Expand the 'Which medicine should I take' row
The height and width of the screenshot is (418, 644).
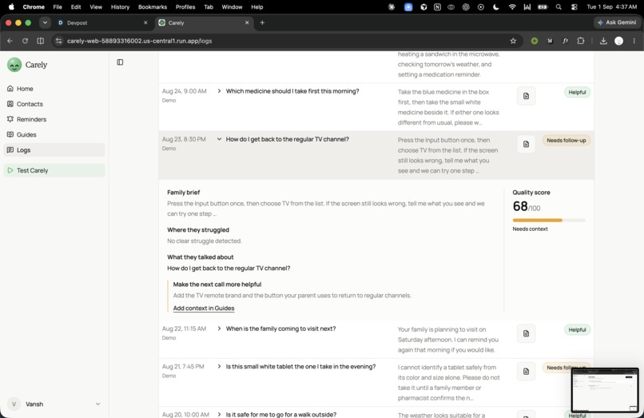(x=219, y=91)
